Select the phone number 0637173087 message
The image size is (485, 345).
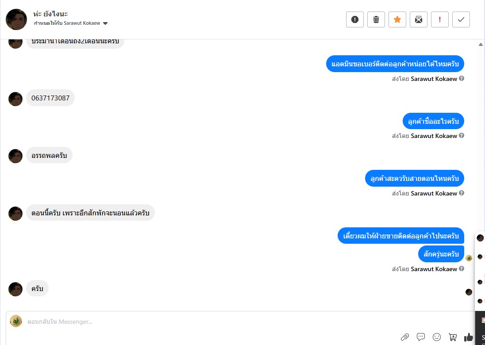(x=50, y=98)
